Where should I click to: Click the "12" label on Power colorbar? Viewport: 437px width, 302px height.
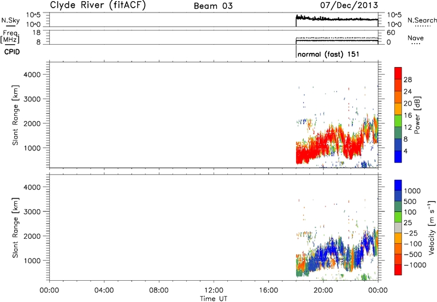(408, 128)
